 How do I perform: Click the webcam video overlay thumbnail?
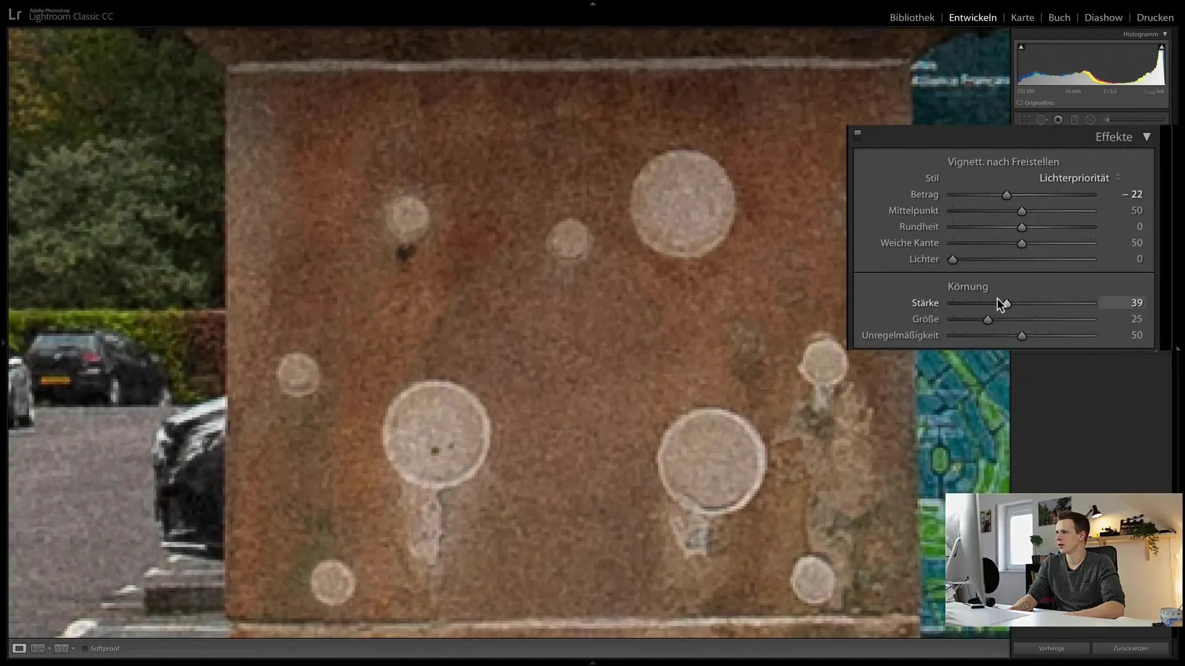(x=1064, y=560)
